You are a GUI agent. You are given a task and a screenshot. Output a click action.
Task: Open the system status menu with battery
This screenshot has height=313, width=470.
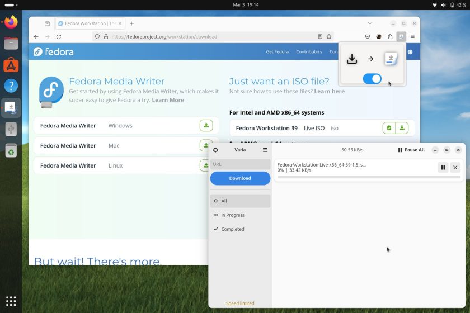[x=449, y=5]
